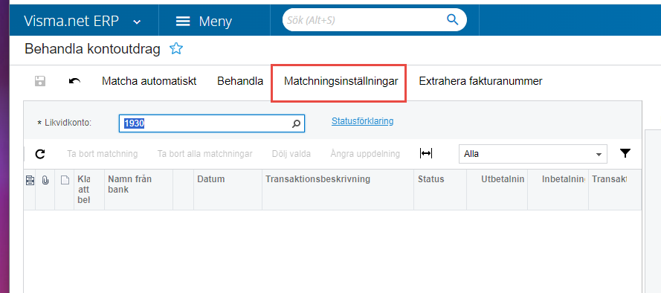Image resolution: width=661 pixels, height=293 pixels.
Task: Click the grid filter funnel icon
Action: click(x=625, y=153)
